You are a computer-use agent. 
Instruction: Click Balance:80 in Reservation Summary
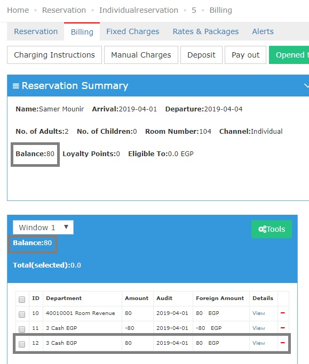[35, 154]
